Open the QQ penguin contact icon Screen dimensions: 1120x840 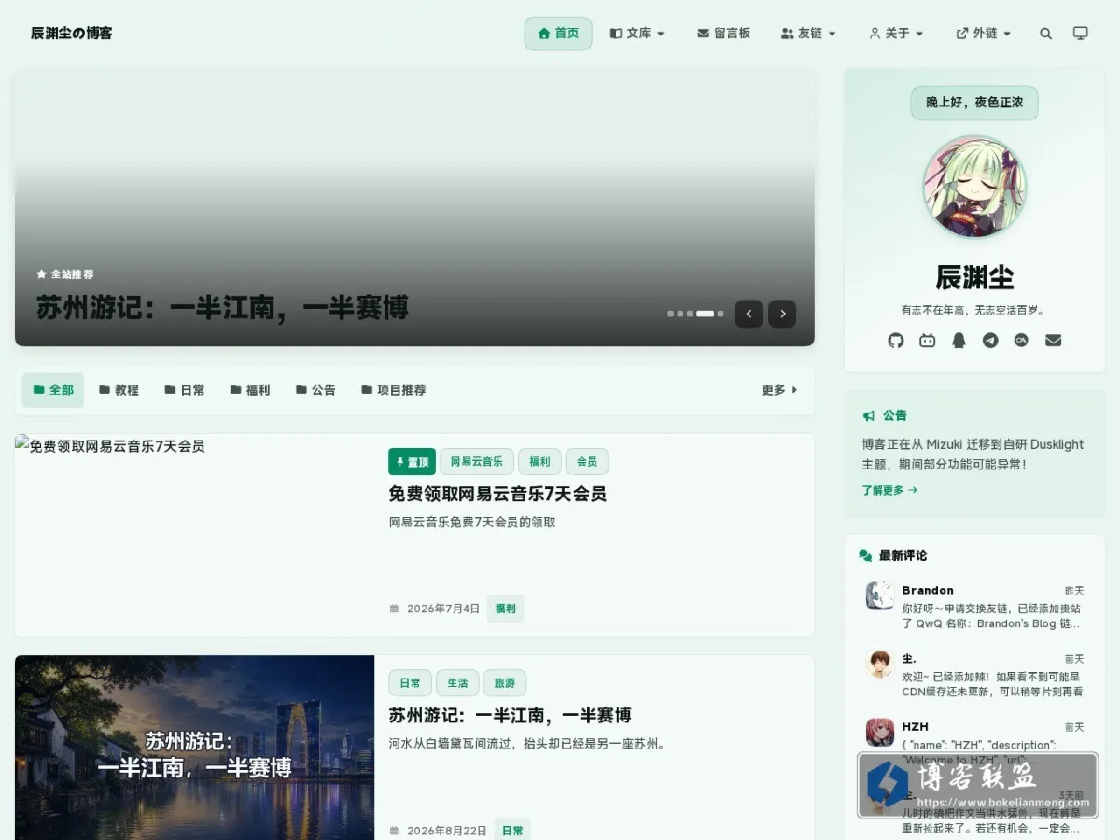tap(959, 341)
